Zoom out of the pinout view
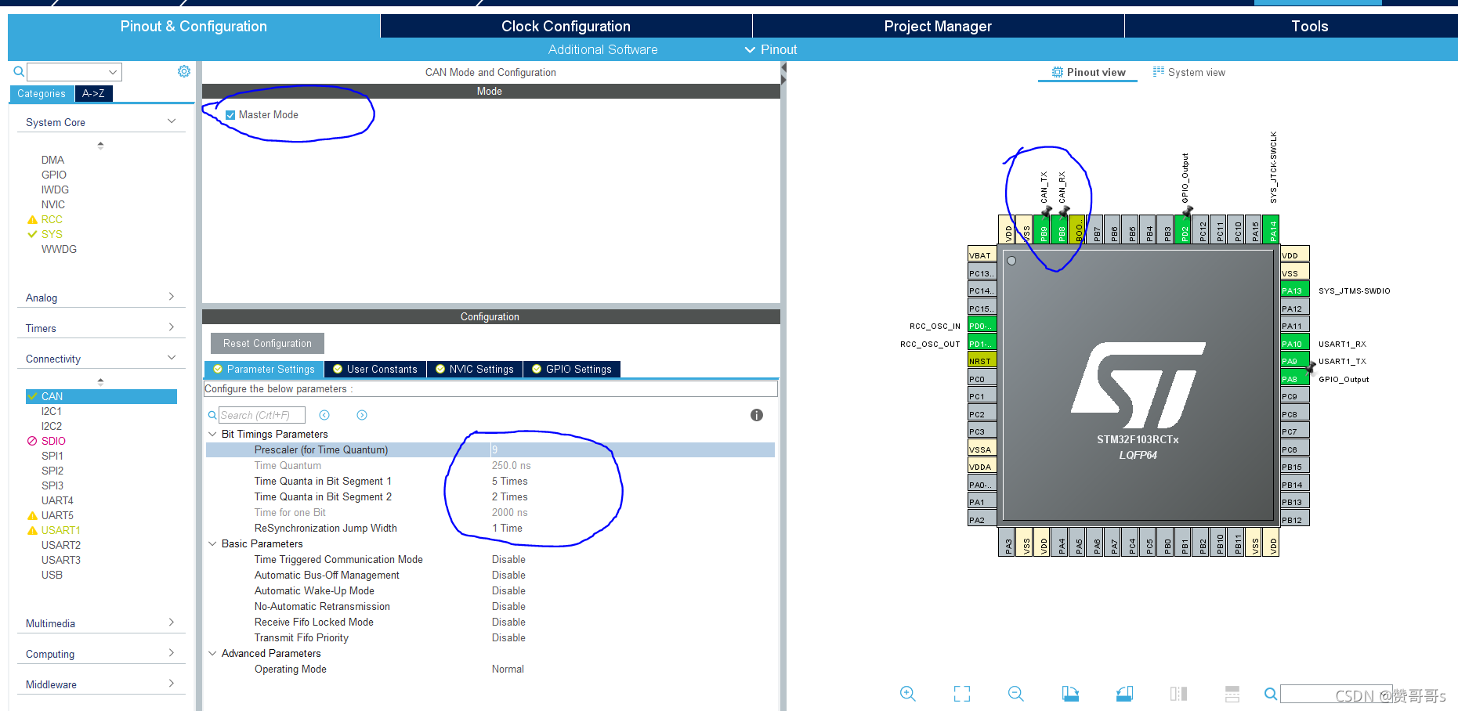Screen dimensions: 1458x711 [x=1016, y=693]
